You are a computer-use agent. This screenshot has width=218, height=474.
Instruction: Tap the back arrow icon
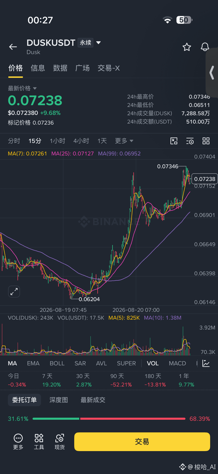(13, 47)
